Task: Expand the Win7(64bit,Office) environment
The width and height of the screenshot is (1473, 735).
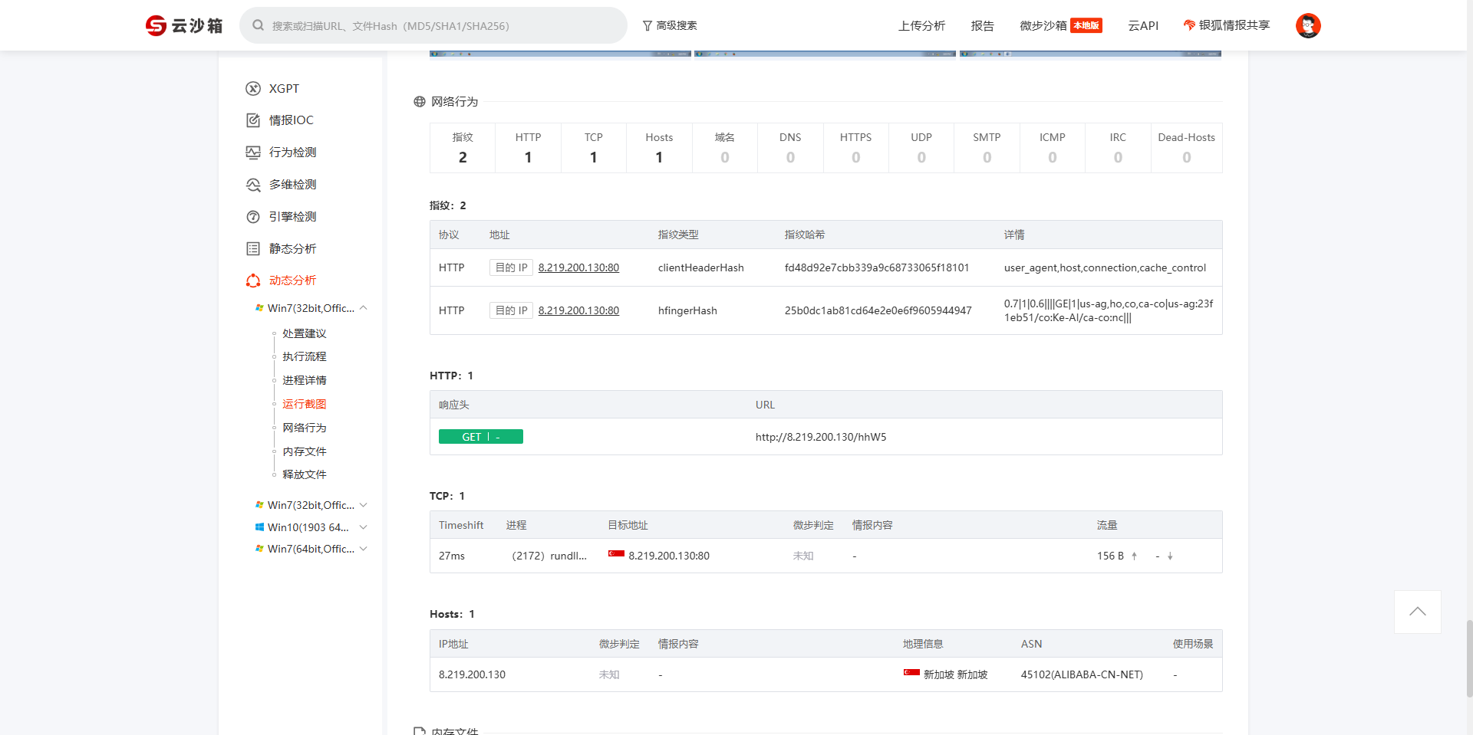Action: point(364,549)
